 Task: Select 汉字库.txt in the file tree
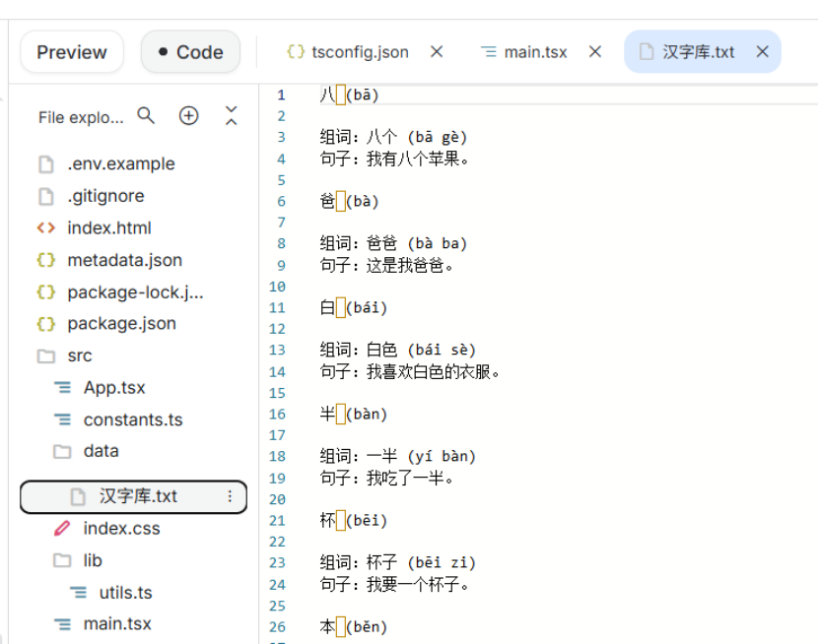coord(133,496)
